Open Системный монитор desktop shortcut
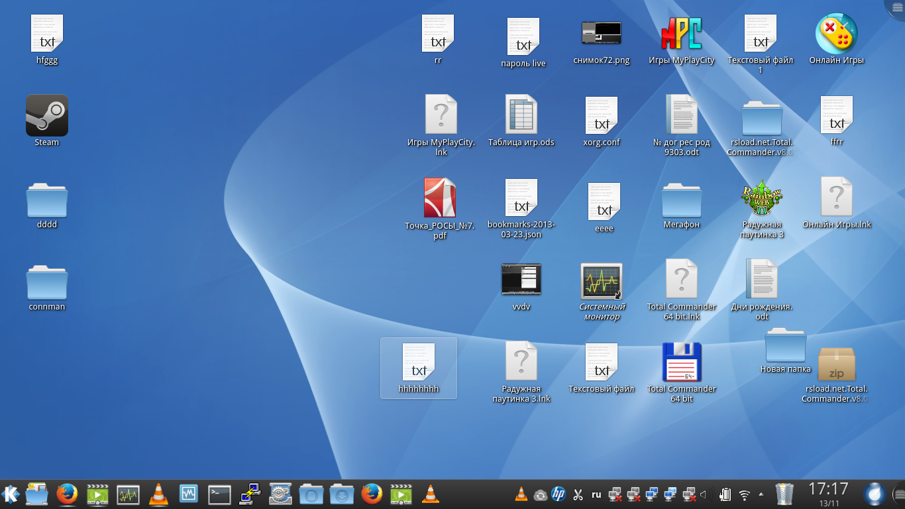The width and height of the screenshot is (905, 509). click(x=602, y=280)
